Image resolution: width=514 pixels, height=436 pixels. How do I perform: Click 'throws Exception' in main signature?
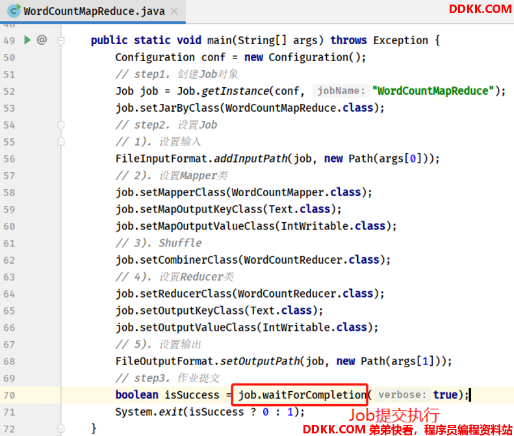(x=379, y=40)
